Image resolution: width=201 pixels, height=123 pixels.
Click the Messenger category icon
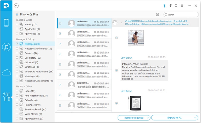pyautogui.click(x=21, y=76)
